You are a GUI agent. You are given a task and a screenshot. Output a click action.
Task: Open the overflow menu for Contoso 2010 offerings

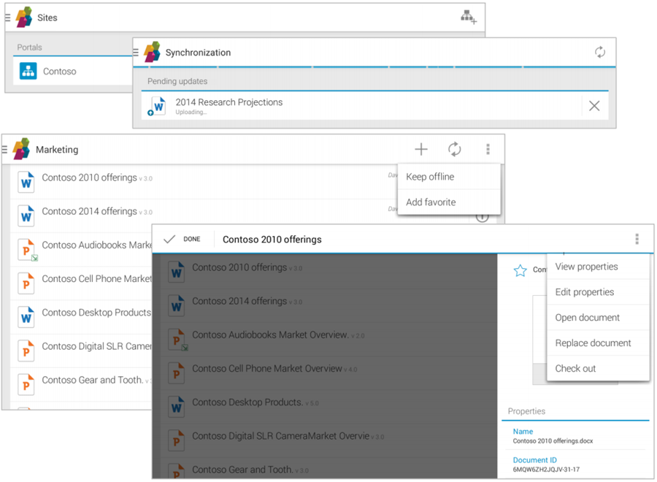click(x=637, y=240)
